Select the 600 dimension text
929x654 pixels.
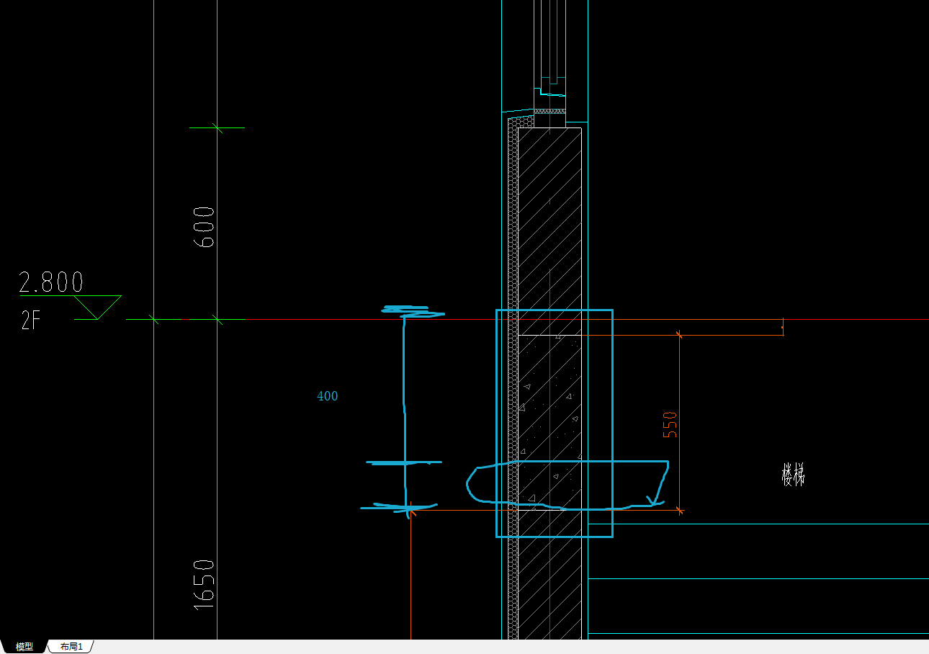coord(205,227)
